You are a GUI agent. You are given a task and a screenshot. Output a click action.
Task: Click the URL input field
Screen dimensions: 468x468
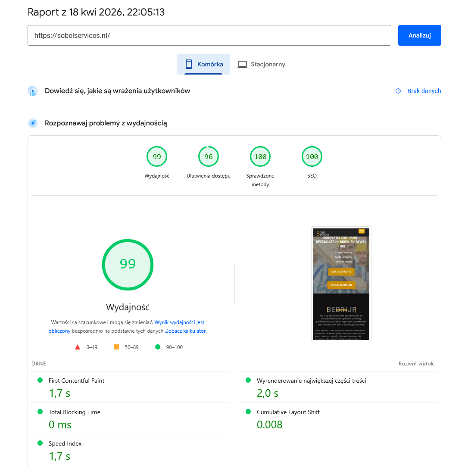tap(209, 35)
